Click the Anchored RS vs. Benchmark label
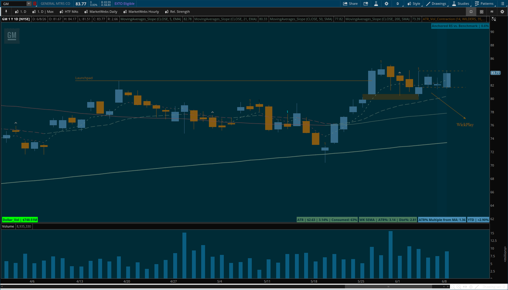 coord(460,25)
